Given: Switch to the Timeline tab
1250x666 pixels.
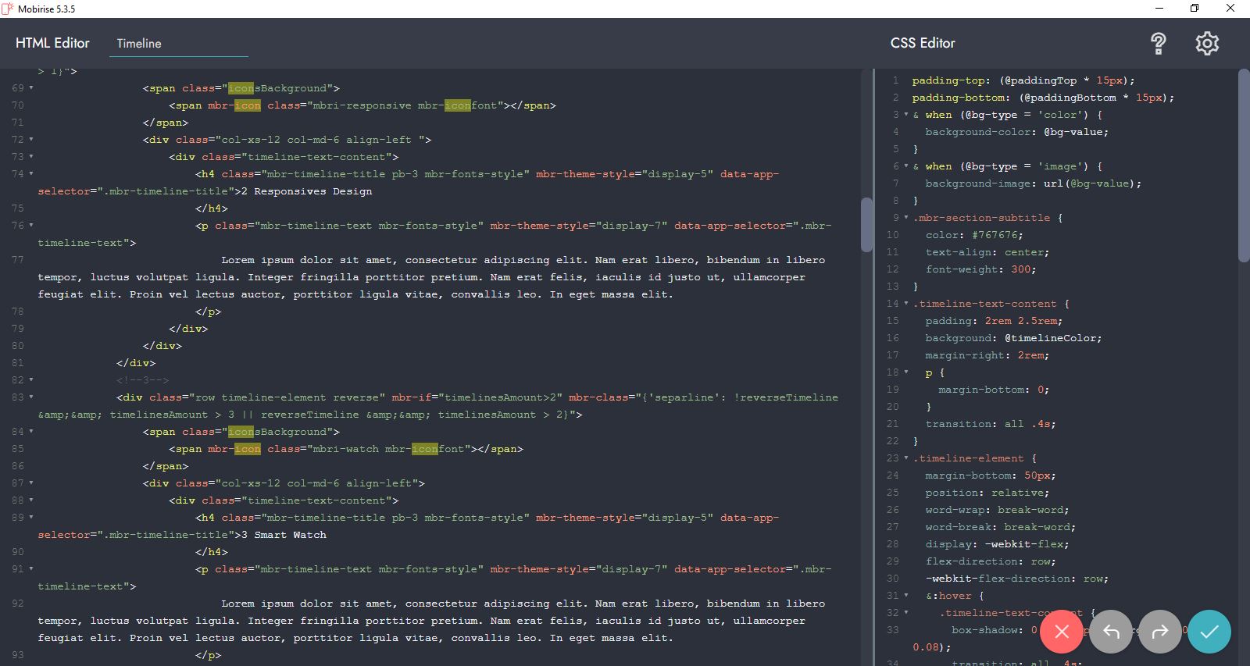Looking at the screenshot, I should [x=139, y=44].
